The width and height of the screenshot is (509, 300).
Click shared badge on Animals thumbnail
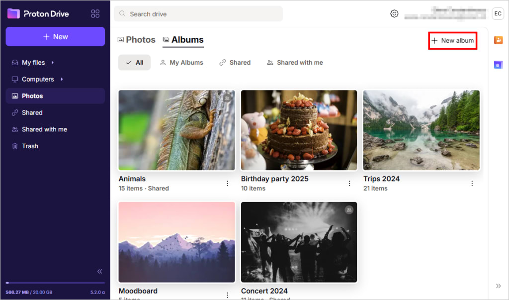pos(227,98)
